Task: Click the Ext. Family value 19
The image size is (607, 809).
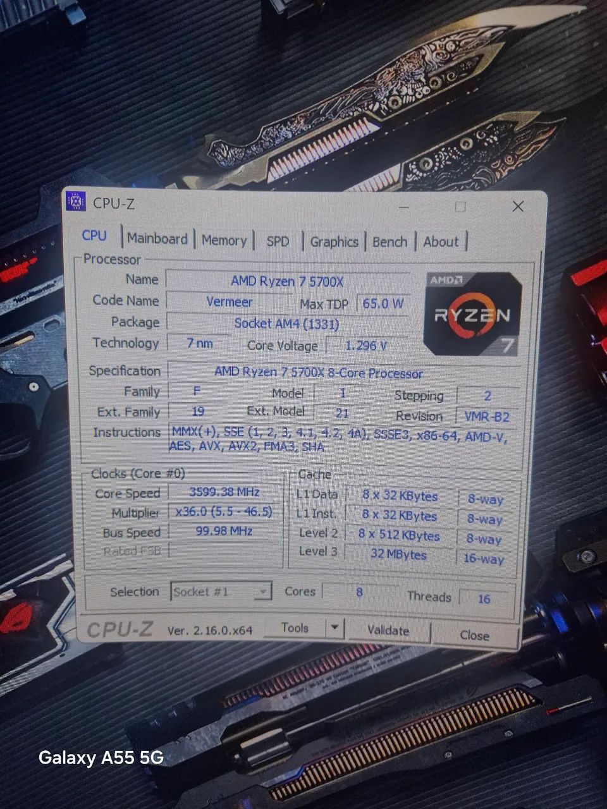Action: pos(198,411)
